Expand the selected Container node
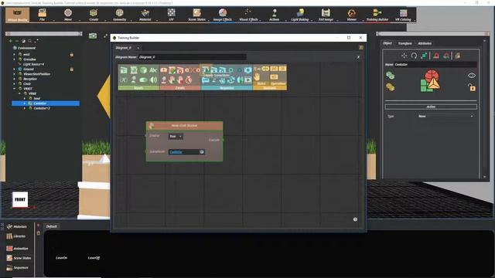495x278 pixels. 25,103
